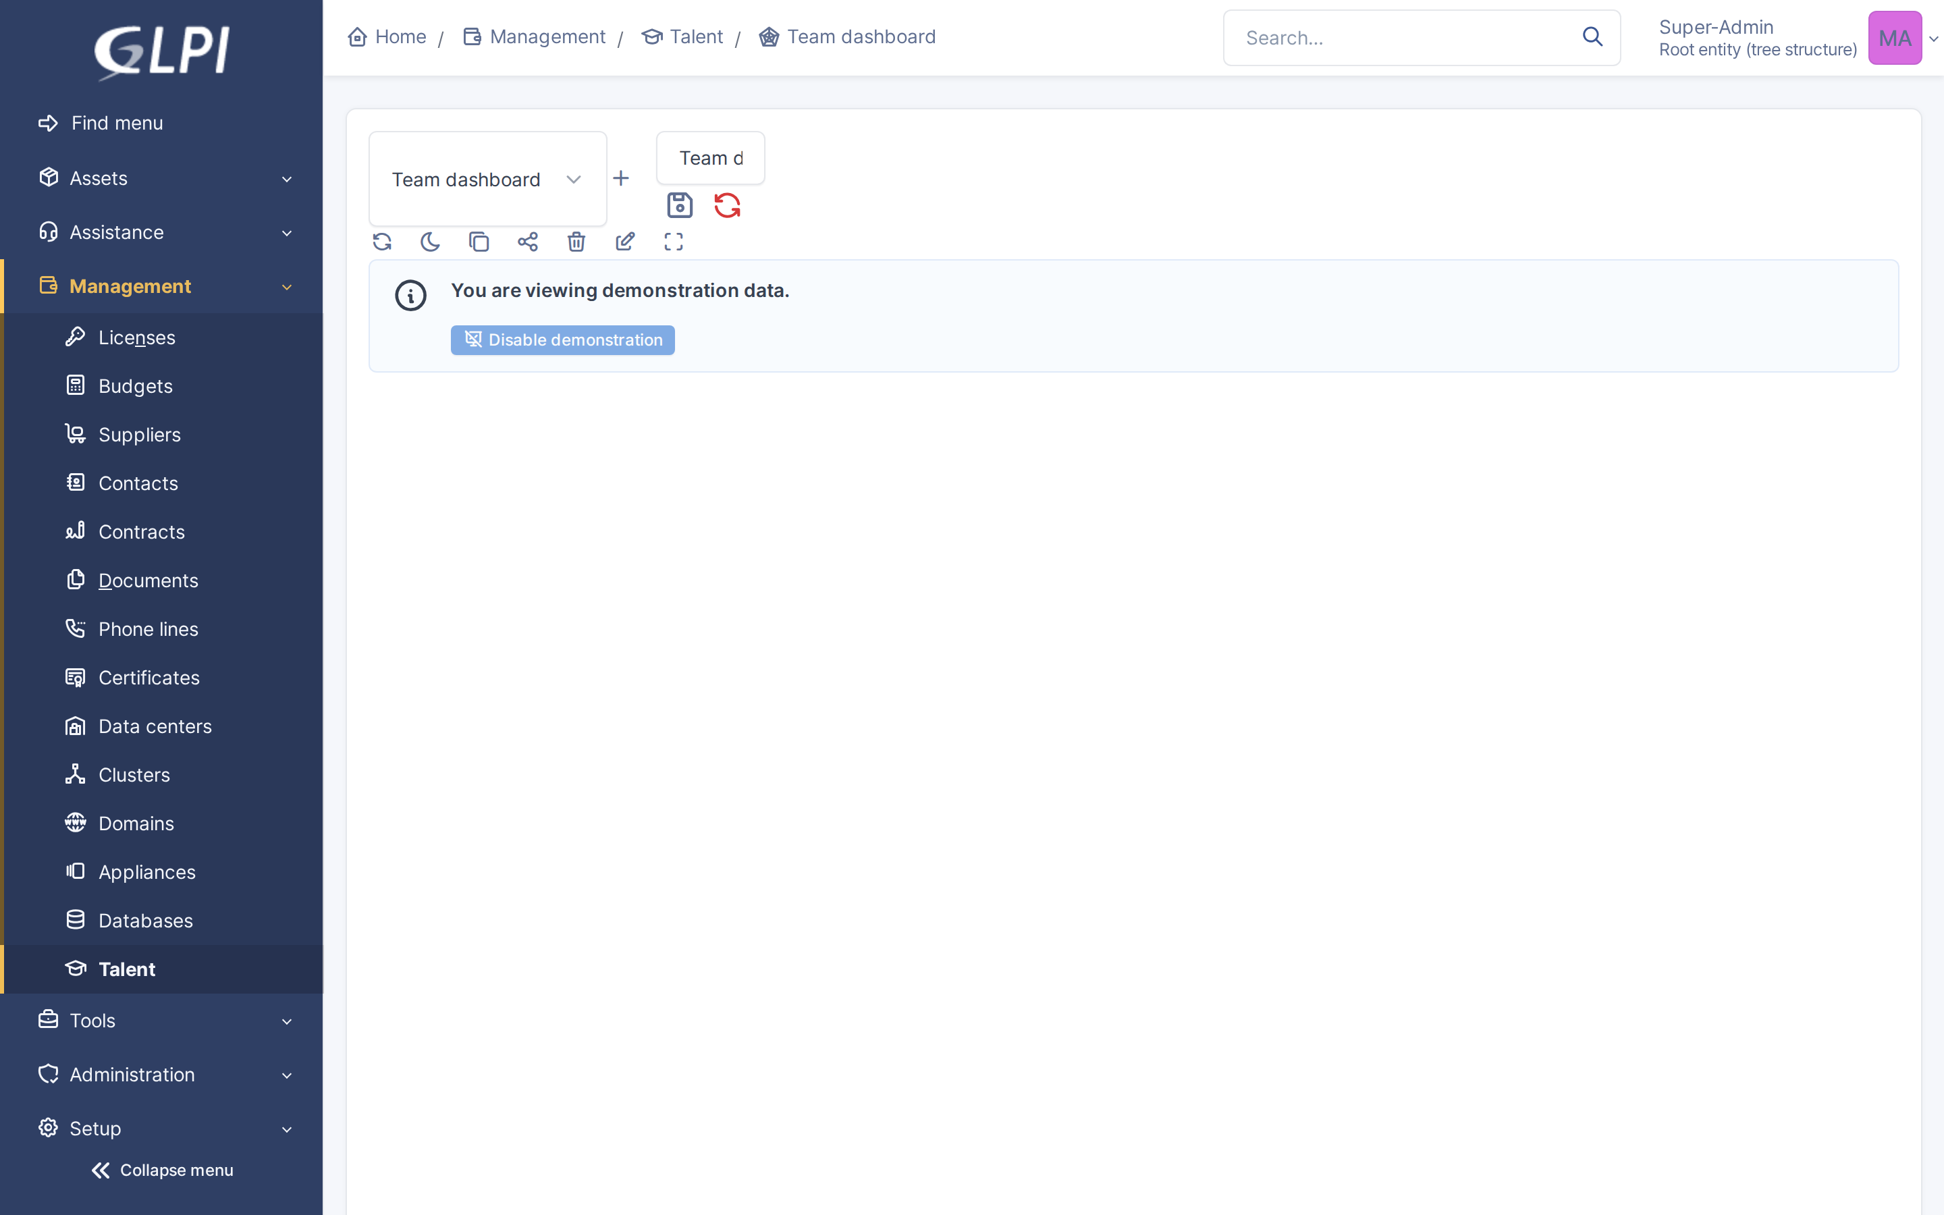Image resolution: width=1944 pixels, height=1215 pixels.
Task: Click the GLPI logo
Action: coord(161,52)
